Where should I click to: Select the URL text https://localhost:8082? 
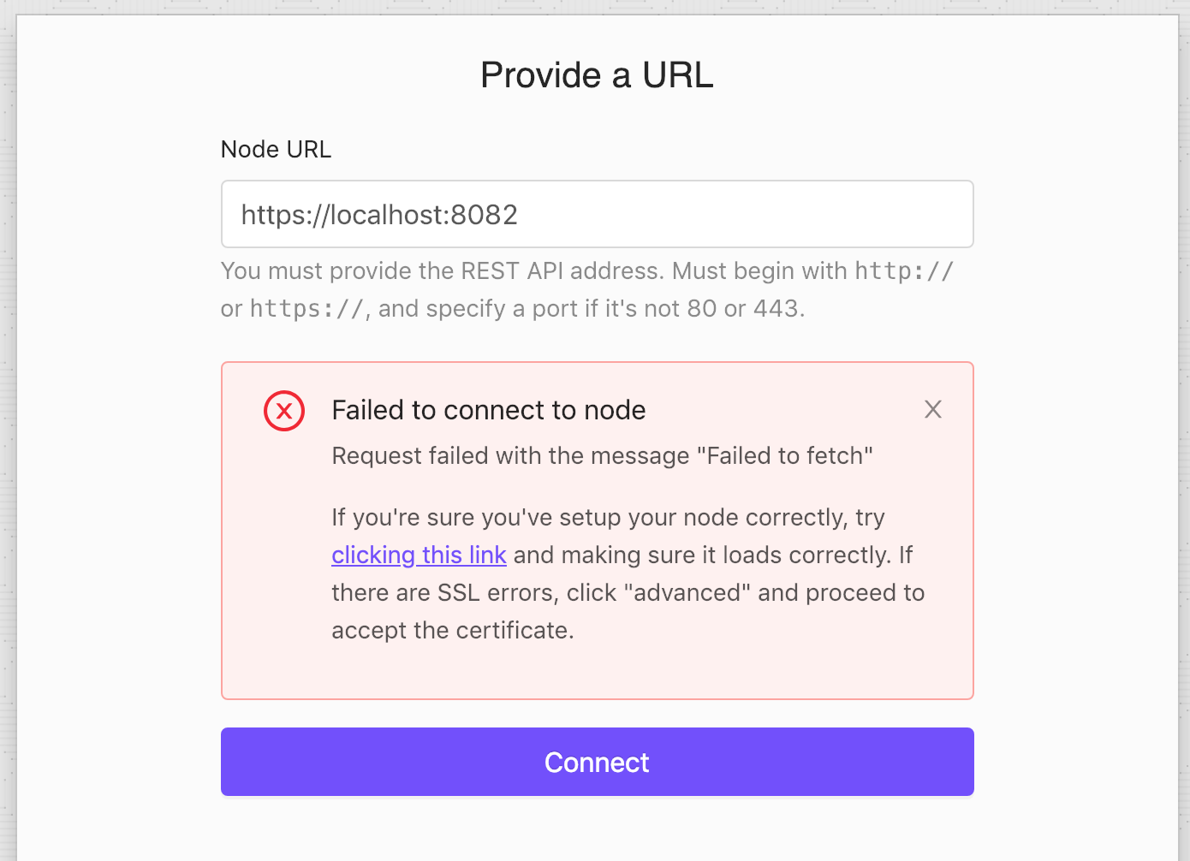[379, 214]
